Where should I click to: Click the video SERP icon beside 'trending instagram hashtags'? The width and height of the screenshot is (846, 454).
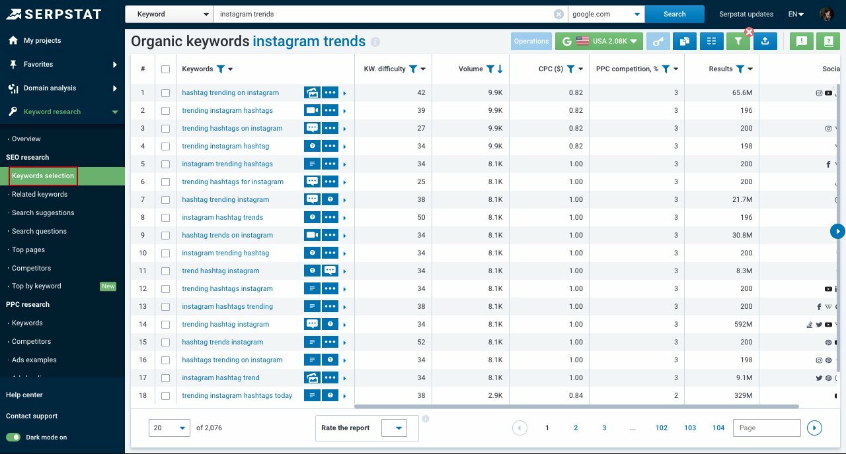[311, 110]
